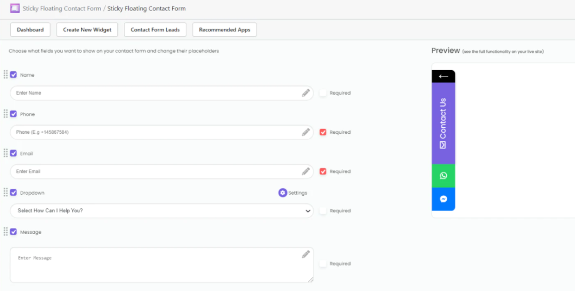The image size is (575, 291).
Task: Click the pencil icon in the Phone placeholder field
Action: tap(306, 132)
